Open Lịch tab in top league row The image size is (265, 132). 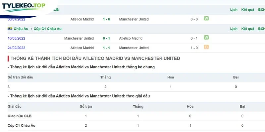pos(234,10)
